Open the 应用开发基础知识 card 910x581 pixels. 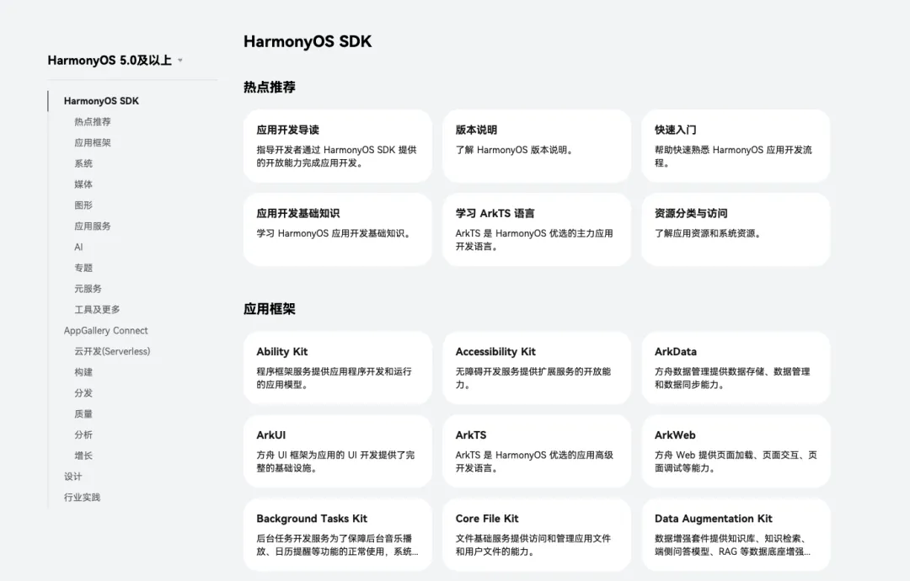coord(338,230)
